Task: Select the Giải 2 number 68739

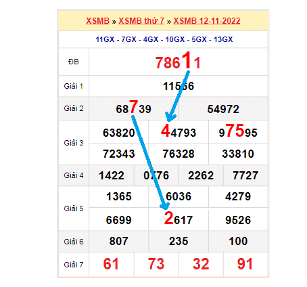Action: click(133, 108)
